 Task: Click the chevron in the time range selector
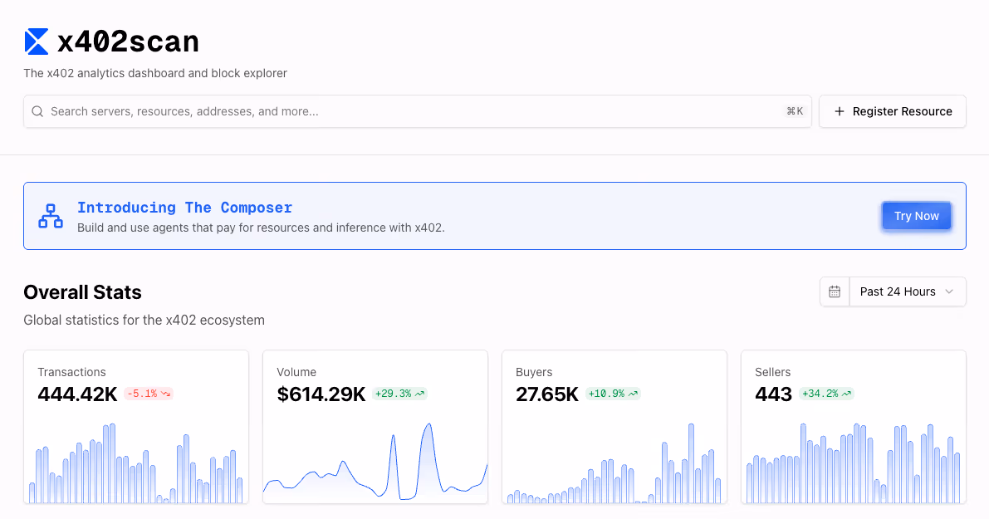950,291
